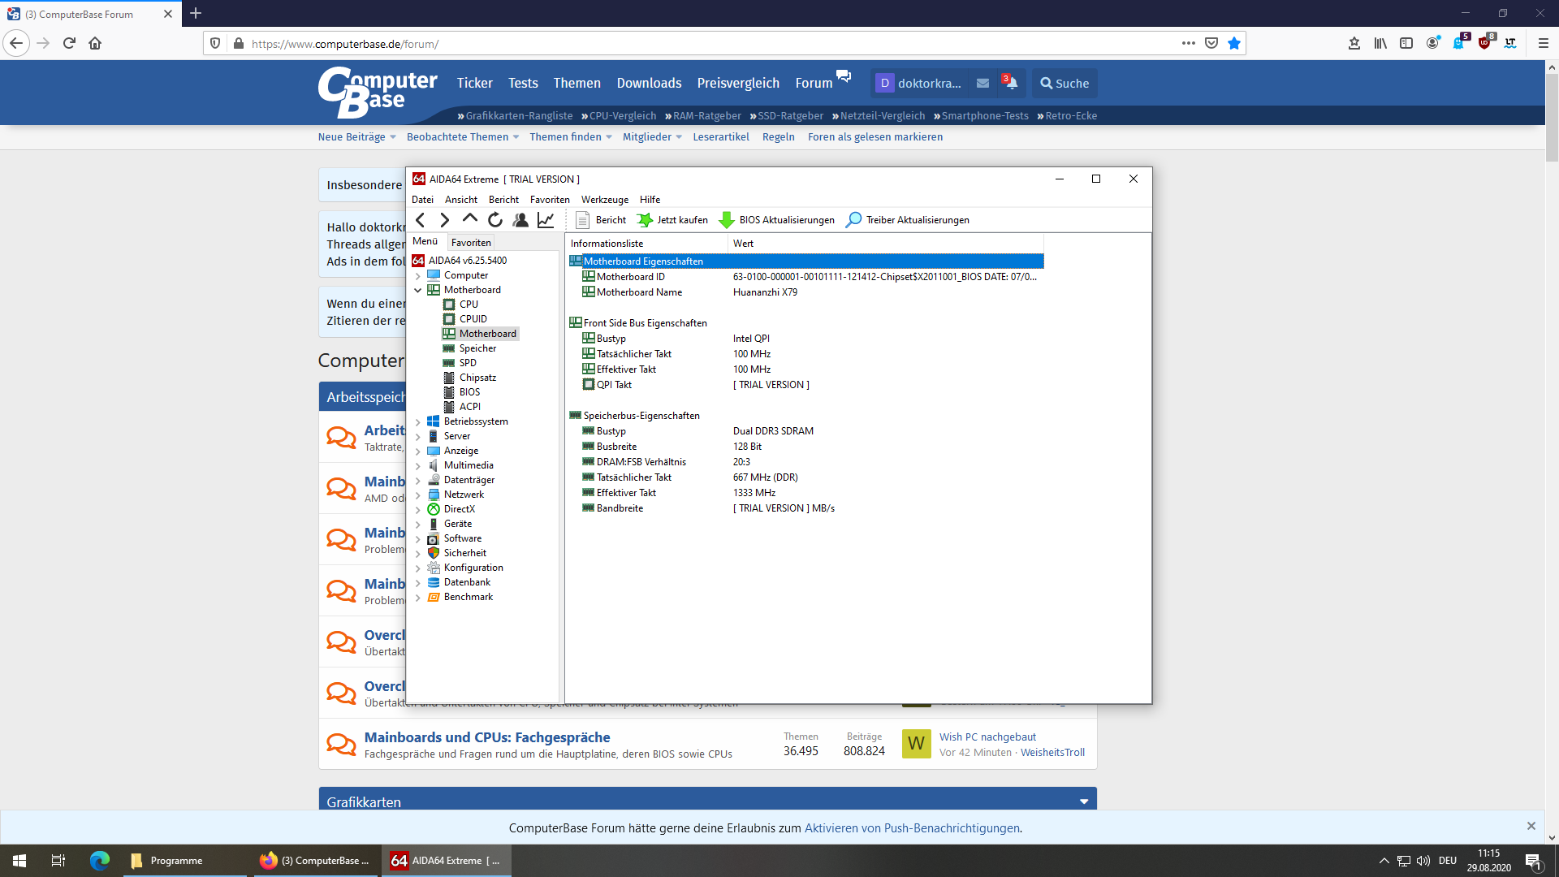This screenshot has height=877, width=1559.
Task: Open the AIDA64 graph chart icon
Action: click(x=546, y=220)
